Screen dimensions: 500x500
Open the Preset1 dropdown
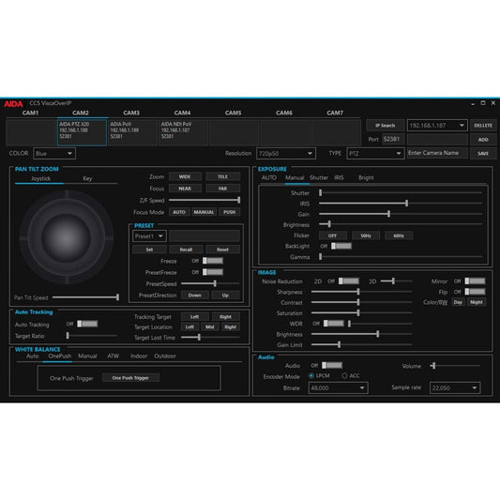click(x=149, y=236)
